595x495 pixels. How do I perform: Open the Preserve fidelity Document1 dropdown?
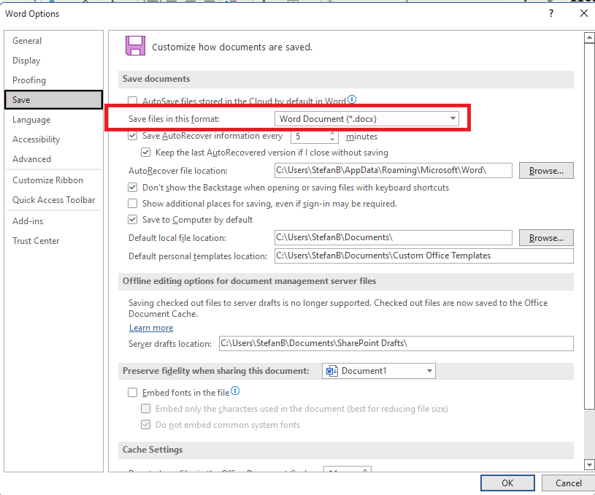coord(379,371)
